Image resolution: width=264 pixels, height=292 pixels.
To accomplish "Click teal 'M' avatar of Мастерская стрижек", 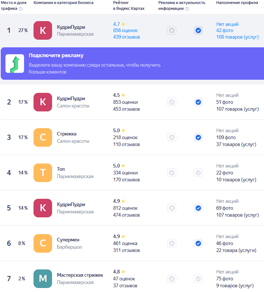I will [x=43, y=279].
